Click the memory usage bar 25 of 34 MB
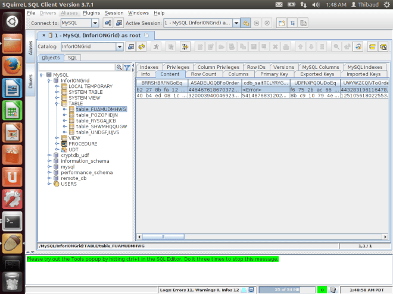The height and width of the screenshot is (294, 393). tap(286, 289)
